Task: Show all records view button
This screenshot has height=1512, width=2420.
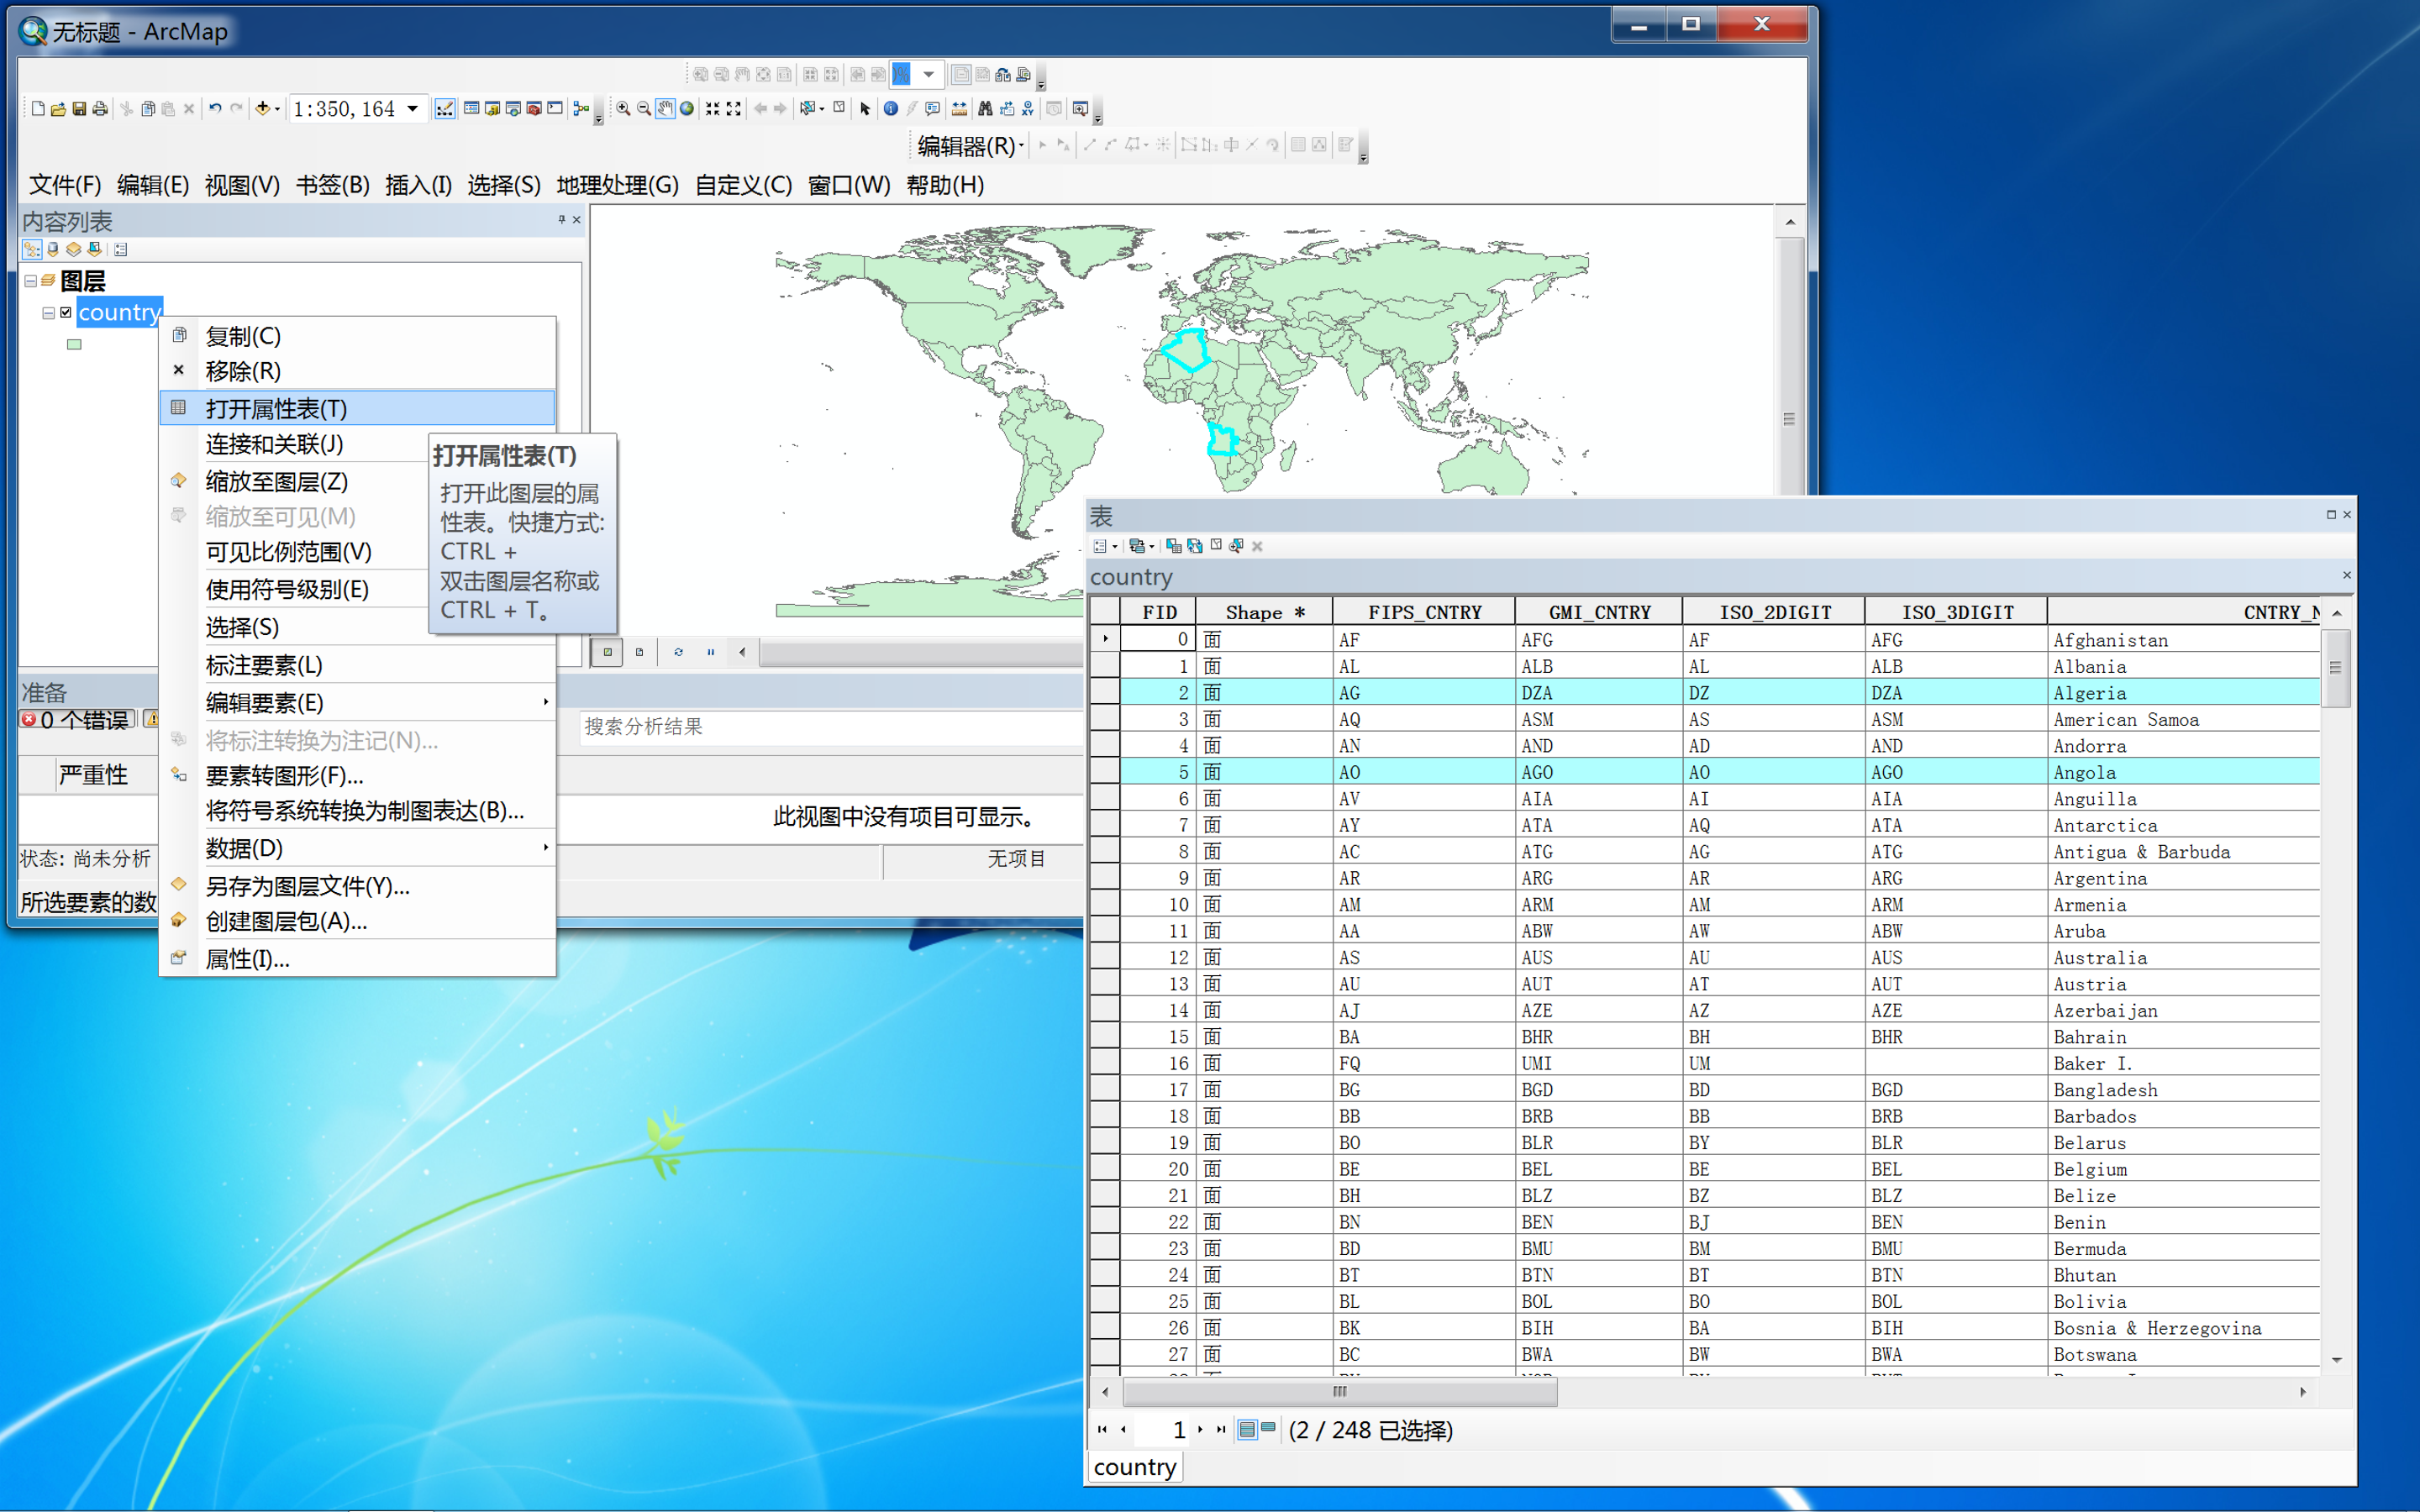Action: pos(1247,1429)
